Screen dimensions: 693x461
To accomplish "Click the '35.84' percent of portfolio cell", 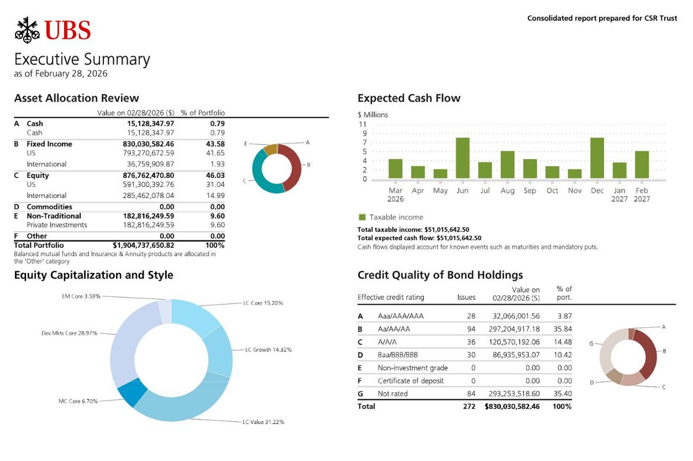I will pyautogui.click(x=562, y=329).
